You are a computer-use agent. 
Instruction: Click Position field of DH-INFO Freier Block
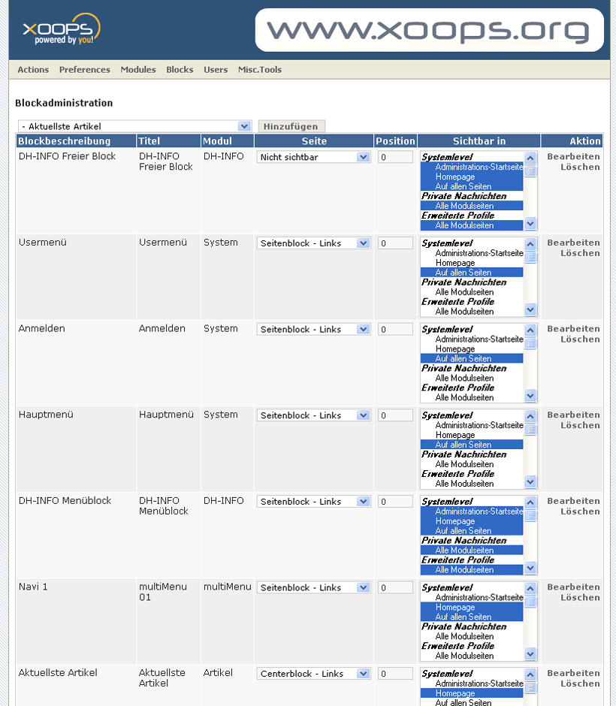[395, 157]
